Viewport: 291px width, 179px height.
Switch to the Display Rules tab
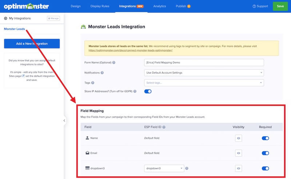[x=100, y=6]
